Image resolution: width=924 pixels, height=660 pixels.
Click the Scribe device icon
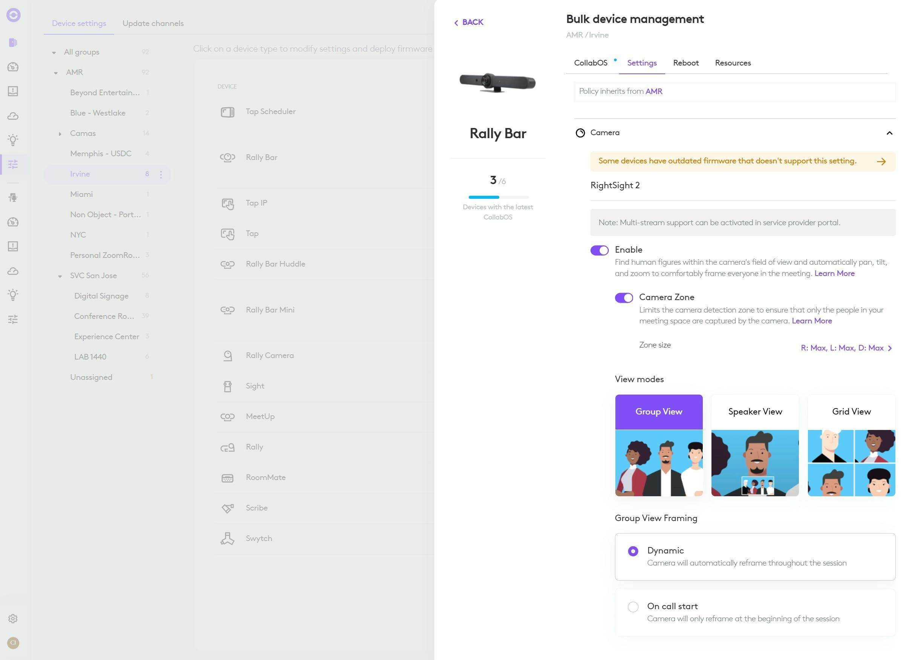[x=227, y=508]
